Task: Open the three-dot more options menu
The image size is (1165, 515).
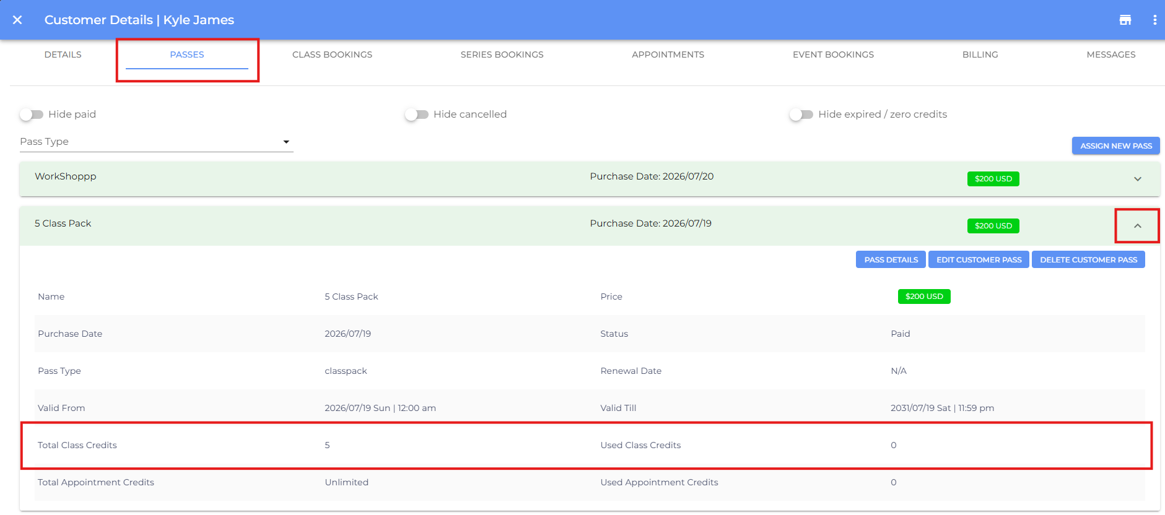Action: pos(1154,20)
